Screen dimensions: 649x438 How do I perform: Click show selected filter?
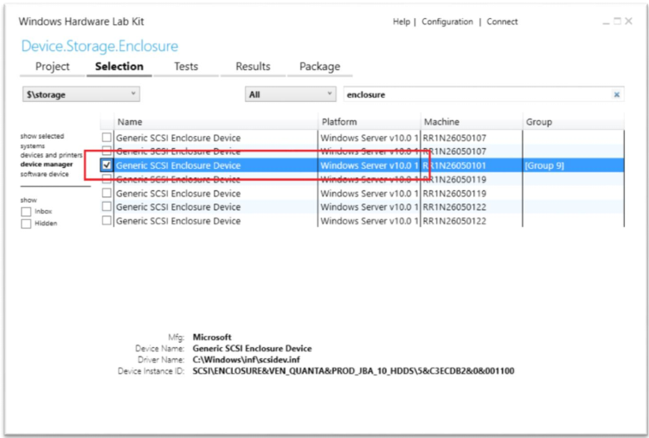42,136
